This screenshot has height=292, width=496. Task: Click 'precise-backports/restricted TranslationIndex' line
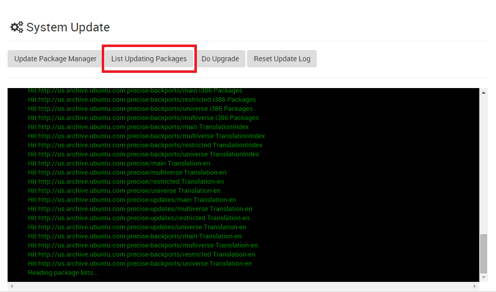(145, 145)
